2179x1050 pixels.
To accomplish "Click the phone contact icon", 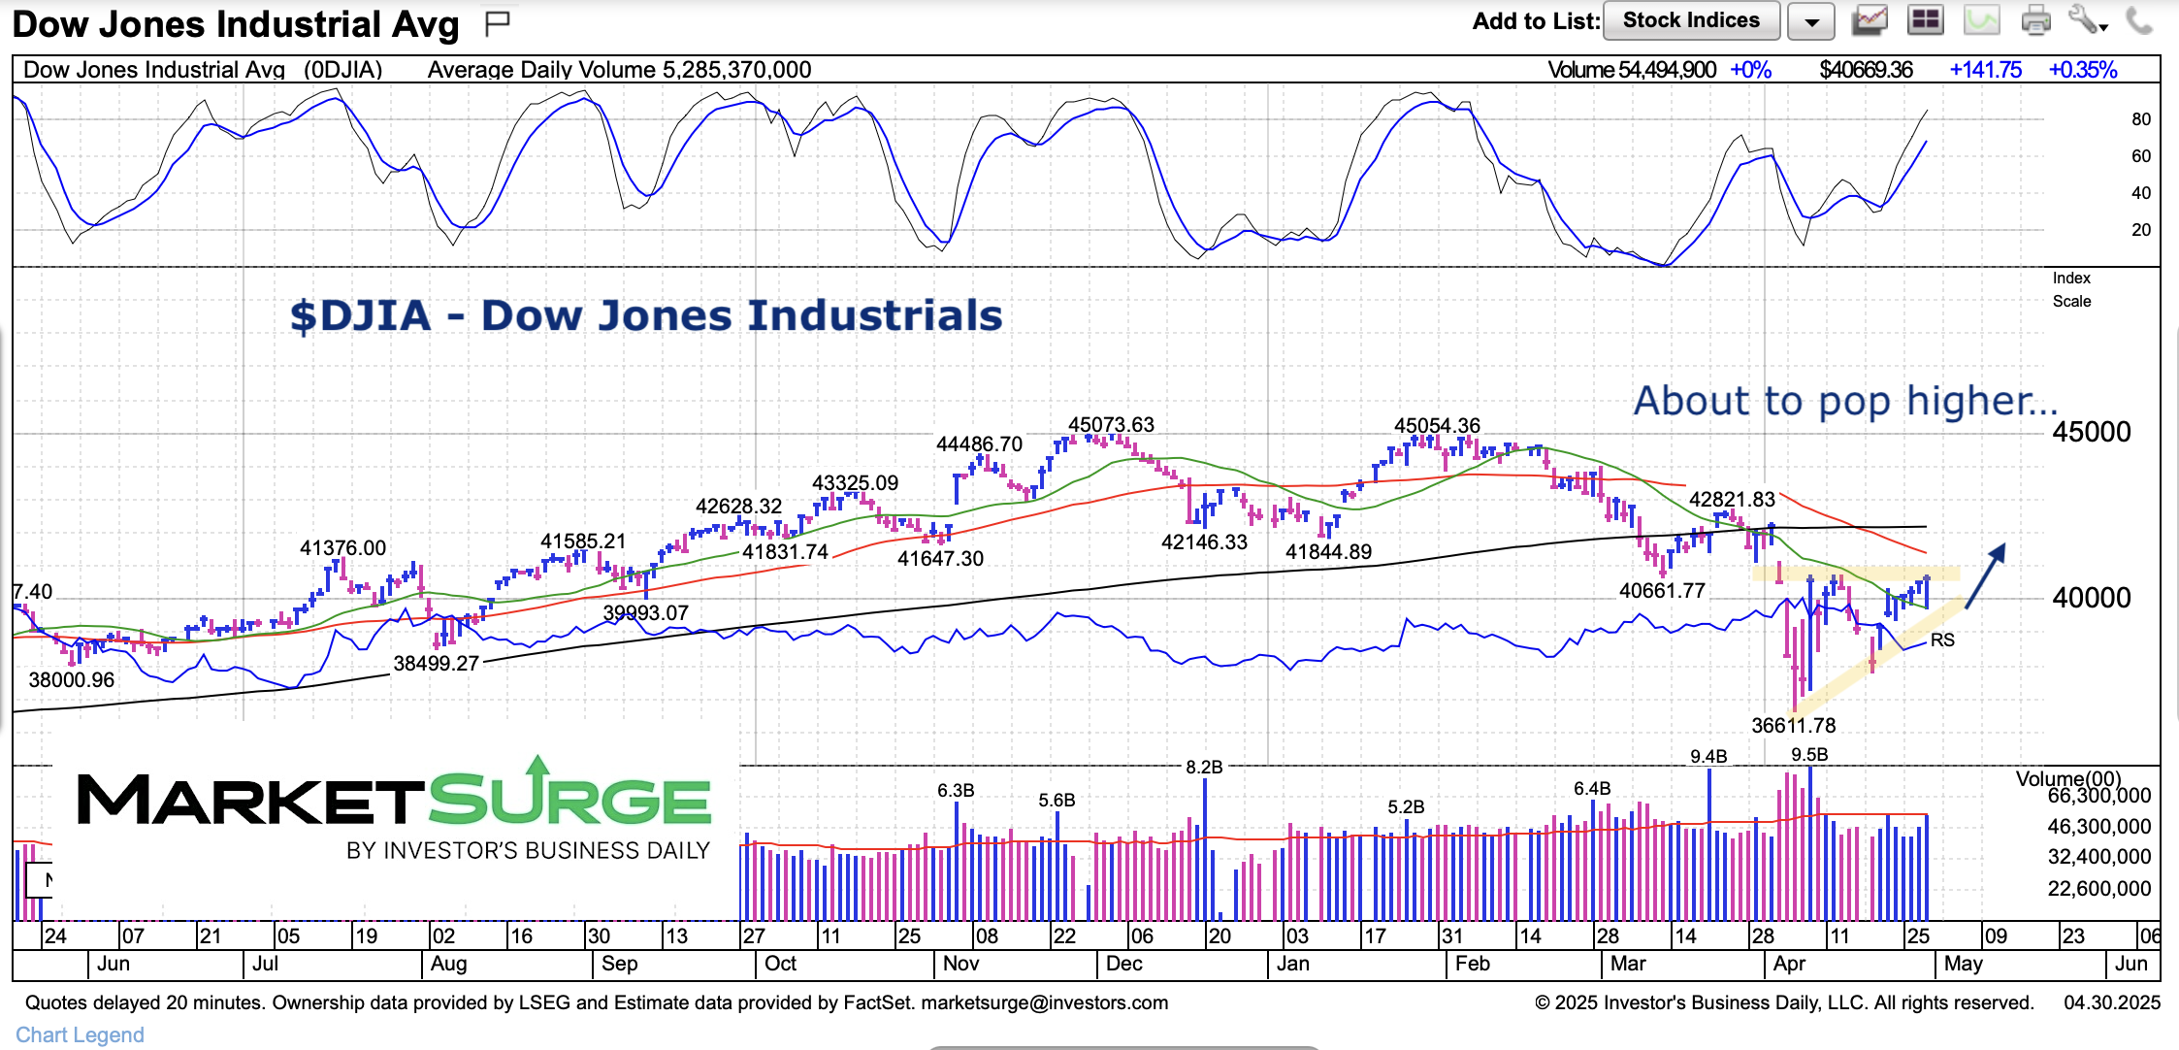I will click(2141, 19).
